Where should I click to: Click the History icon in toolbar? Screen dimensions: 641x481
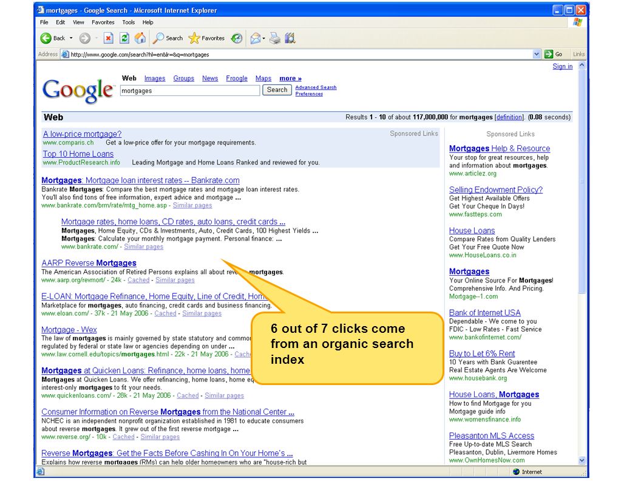[x=237, y=38]
